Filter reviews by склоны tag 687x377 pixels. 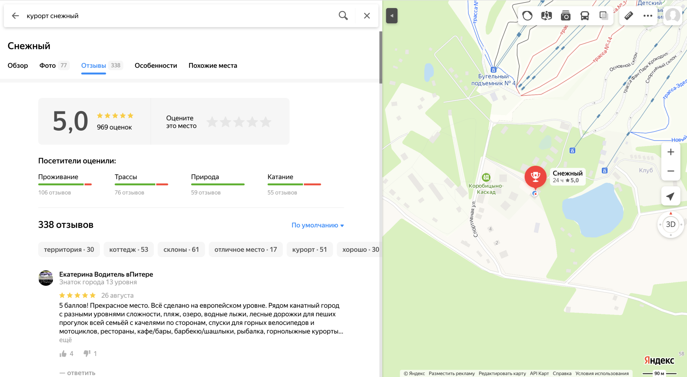(x=181, y=250)
